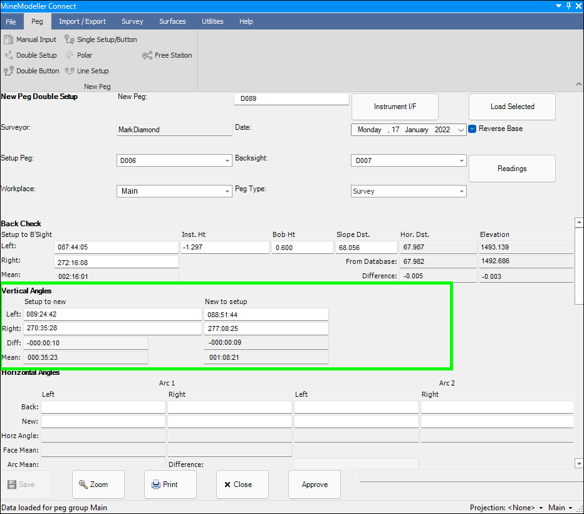Expand the Peg Type Survey dropdown
Screen dimensions: 584x514
click(x=462, y=192)
